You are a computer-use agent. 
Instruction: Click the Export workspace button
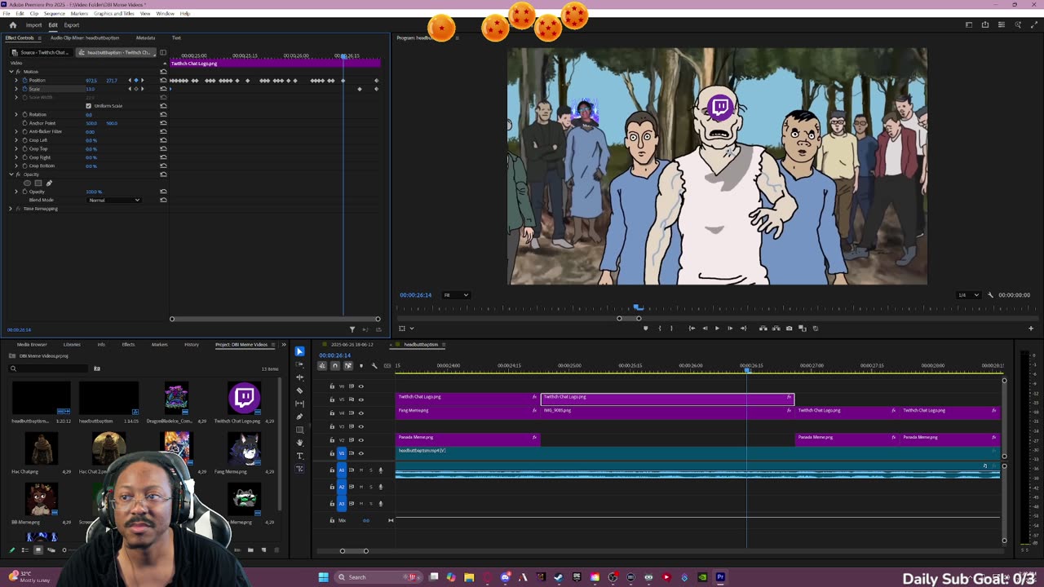pos(72,24)
